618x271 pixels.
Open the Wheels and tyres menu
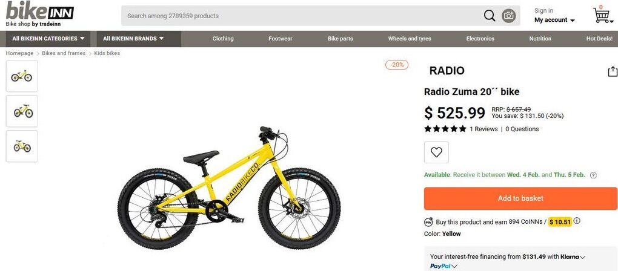click(x=410, y=39)
